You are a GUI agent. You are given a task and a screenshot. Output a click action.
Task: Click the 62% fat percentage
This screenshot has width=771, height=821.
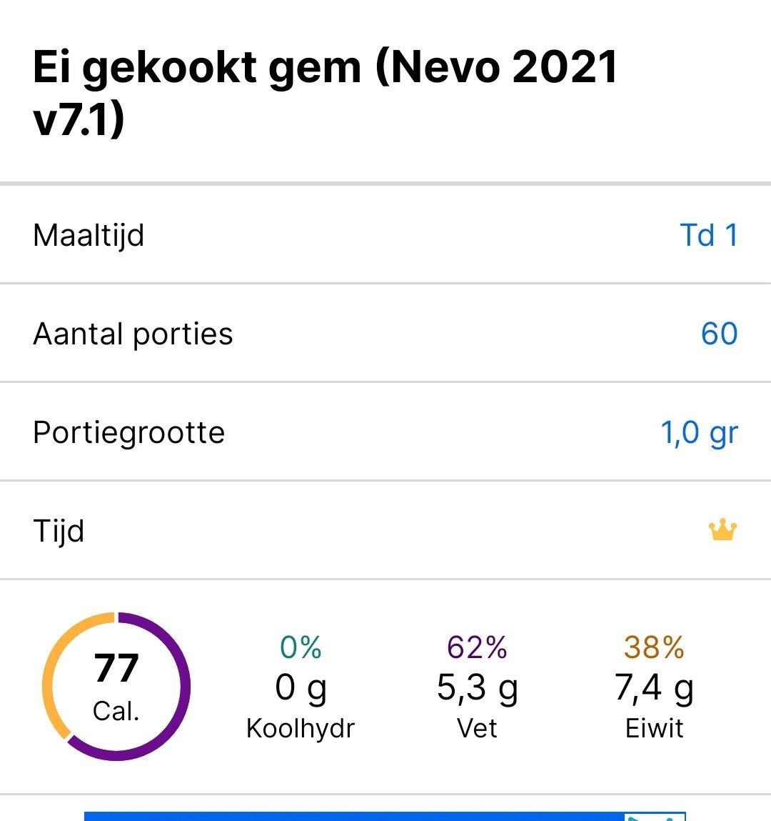477,647
